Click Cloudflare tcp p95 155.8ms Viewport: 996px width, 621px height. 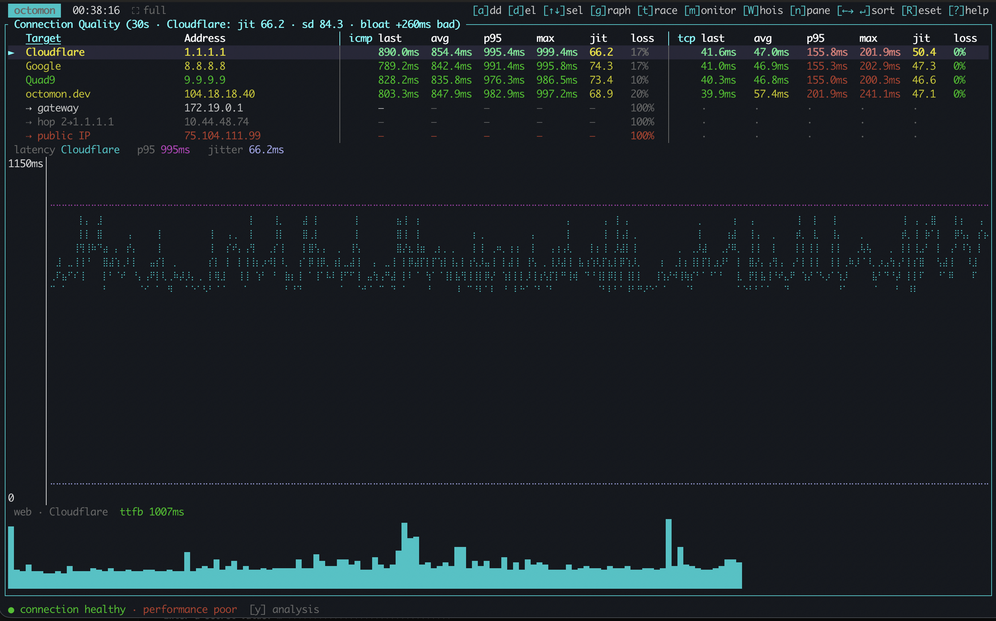click(x=827, y=52)
